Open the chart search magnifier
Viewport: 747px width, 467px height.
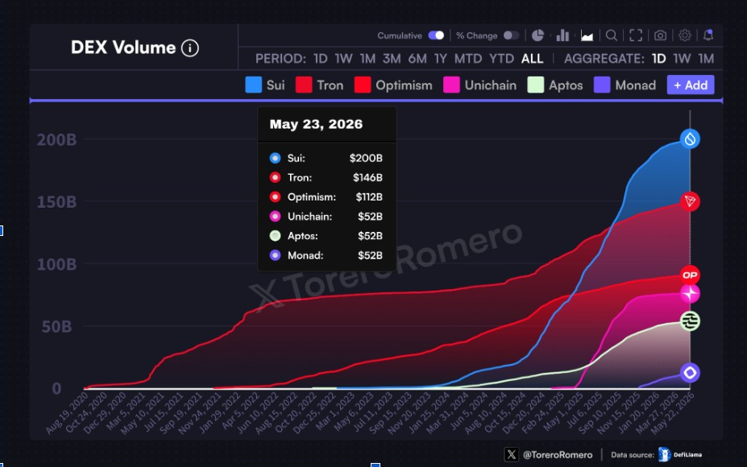612,35
